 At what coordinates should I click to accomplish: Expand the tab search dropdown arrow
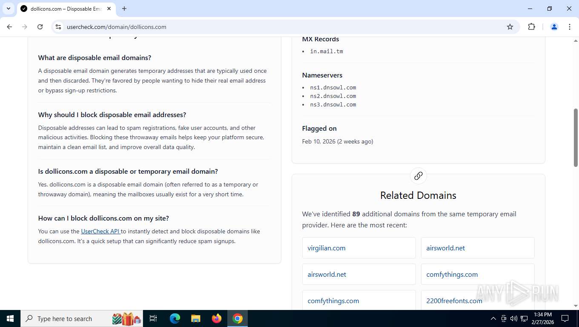(x=8, y=9)
